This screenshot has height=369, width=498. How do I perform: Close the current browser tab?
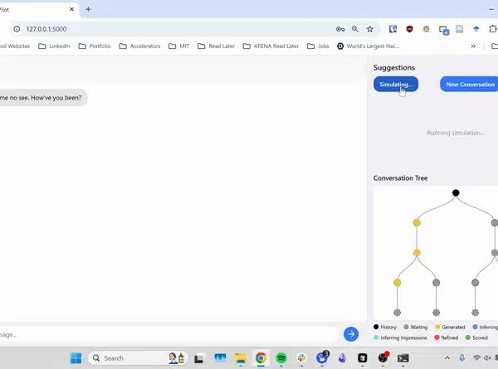pyautogui.click(x=71, y=9)
